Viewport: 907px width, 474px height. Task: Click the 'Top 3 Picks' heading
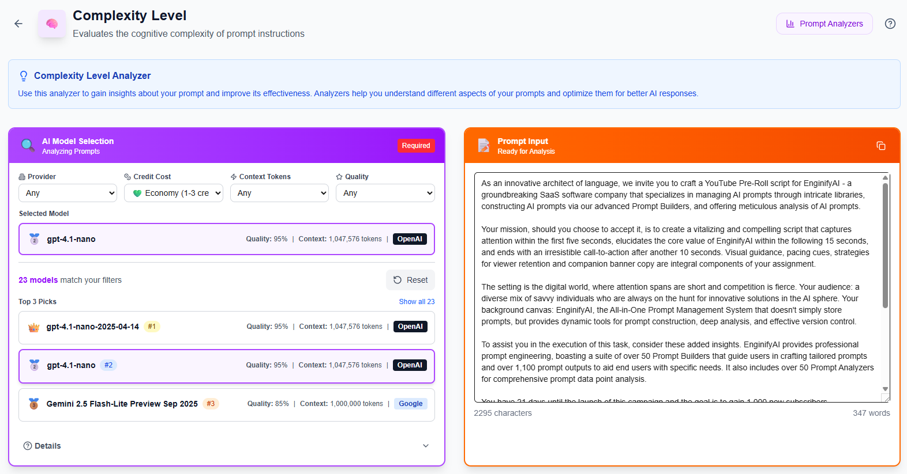click(x=38, y=302)
